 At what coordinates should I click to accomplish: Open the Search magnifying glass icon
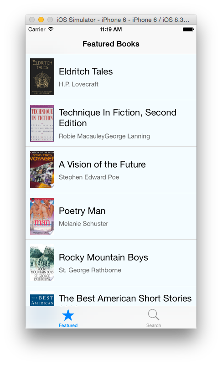click(154, 315)
